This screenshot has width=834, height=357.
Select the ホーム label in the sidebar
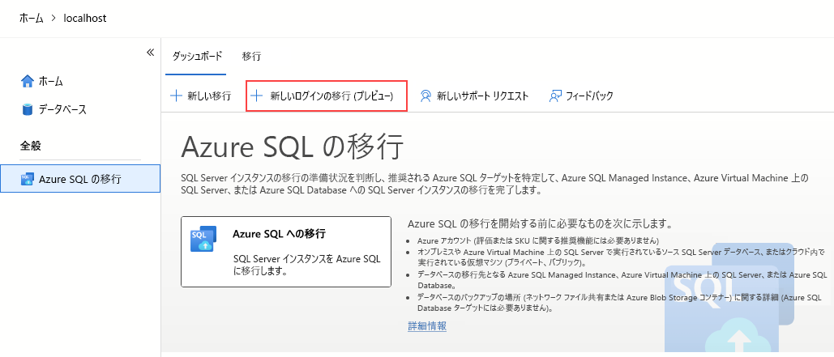(x=51, y=81)
